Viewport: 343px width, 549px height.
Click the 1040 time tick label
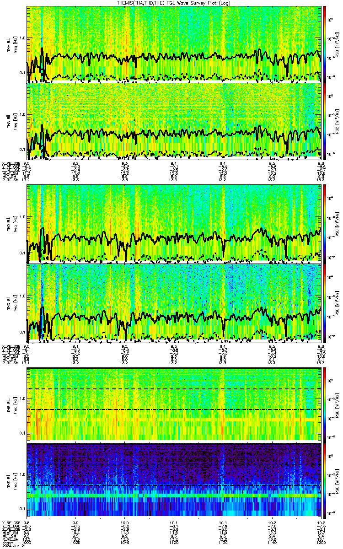pos(125,542)
